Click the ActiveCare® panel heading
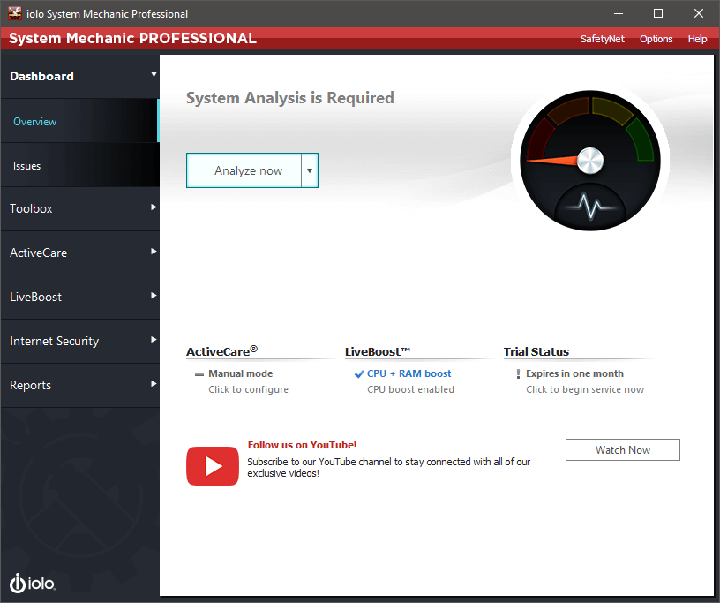 click(x=221, y=351)
